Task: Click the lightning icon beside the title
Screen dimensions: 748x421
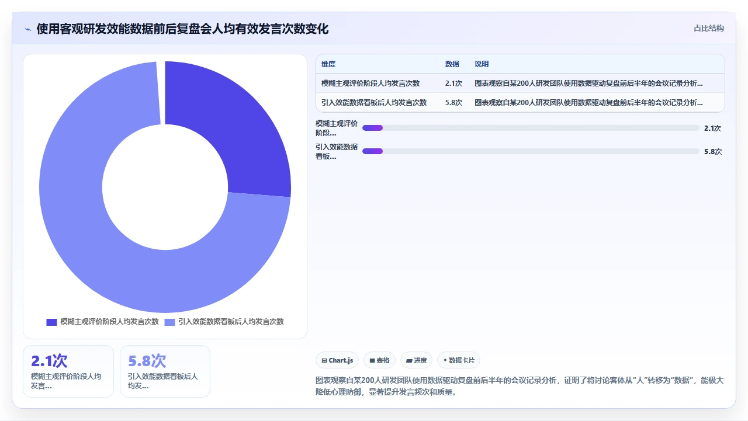Action: (x=27, y=29)
